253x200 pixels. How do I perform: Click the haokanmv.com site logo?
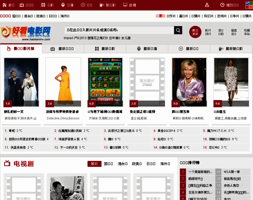point(26,33)
